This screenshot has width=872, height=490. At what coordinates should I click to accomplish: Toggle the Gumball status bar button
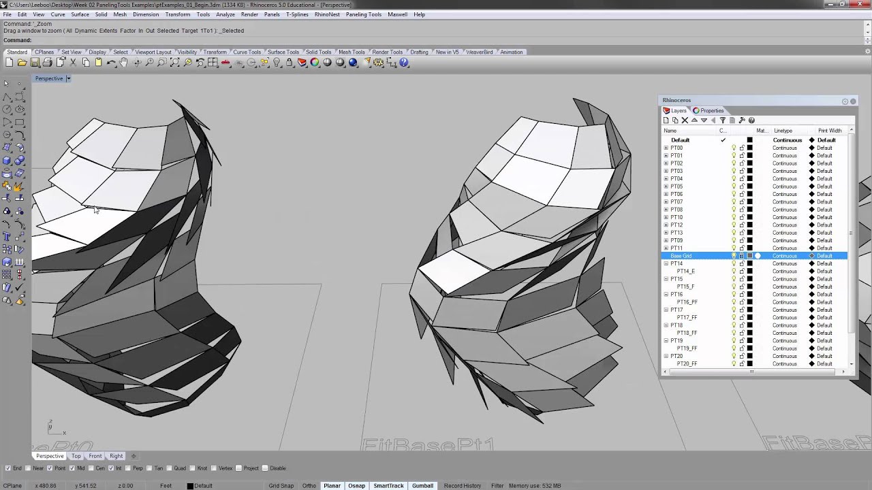[422, 486]
